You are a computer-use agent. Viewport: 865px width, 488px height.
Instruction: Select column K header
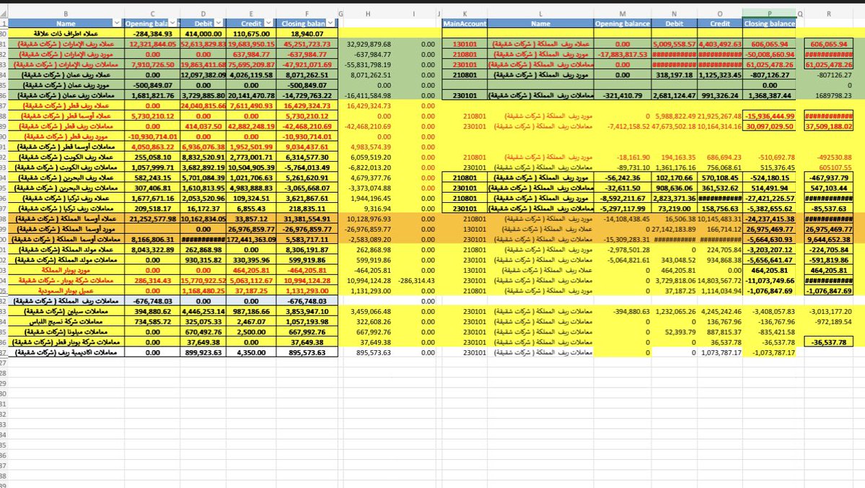[x=465, y=14]
